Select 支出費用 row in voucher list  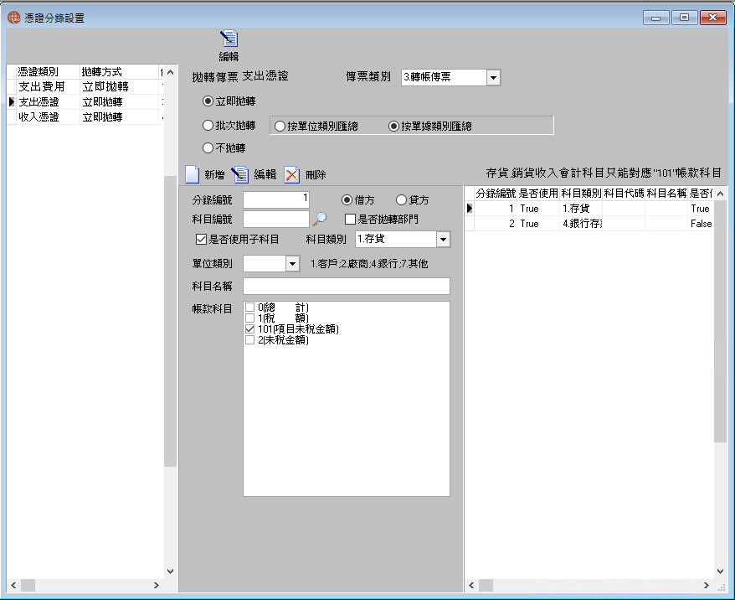tap(85, 86)
